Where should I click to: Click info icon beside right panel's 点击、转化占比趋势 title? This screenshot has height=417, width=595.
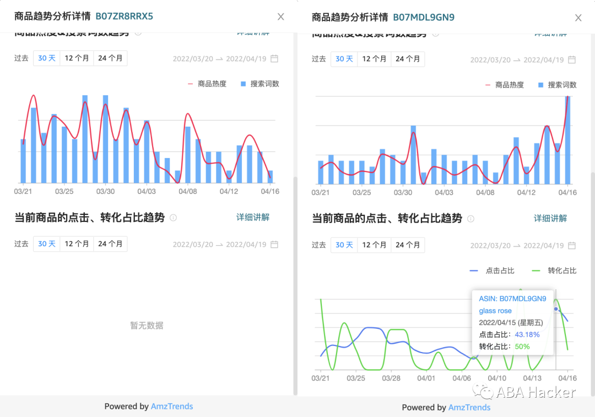coord(470,219)
